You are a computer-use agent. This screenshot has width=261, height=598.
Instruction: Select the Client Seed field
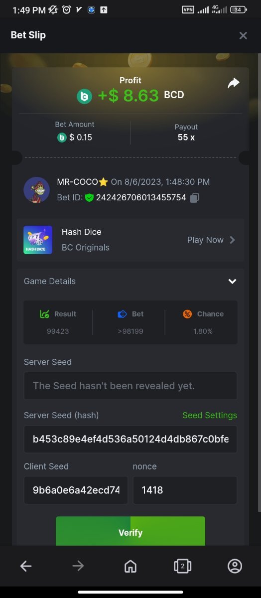(x=76, y=490)
